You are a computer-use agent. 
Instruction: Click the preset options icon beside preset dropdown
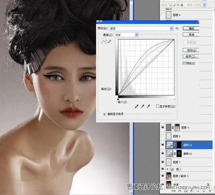coord(177,28)
